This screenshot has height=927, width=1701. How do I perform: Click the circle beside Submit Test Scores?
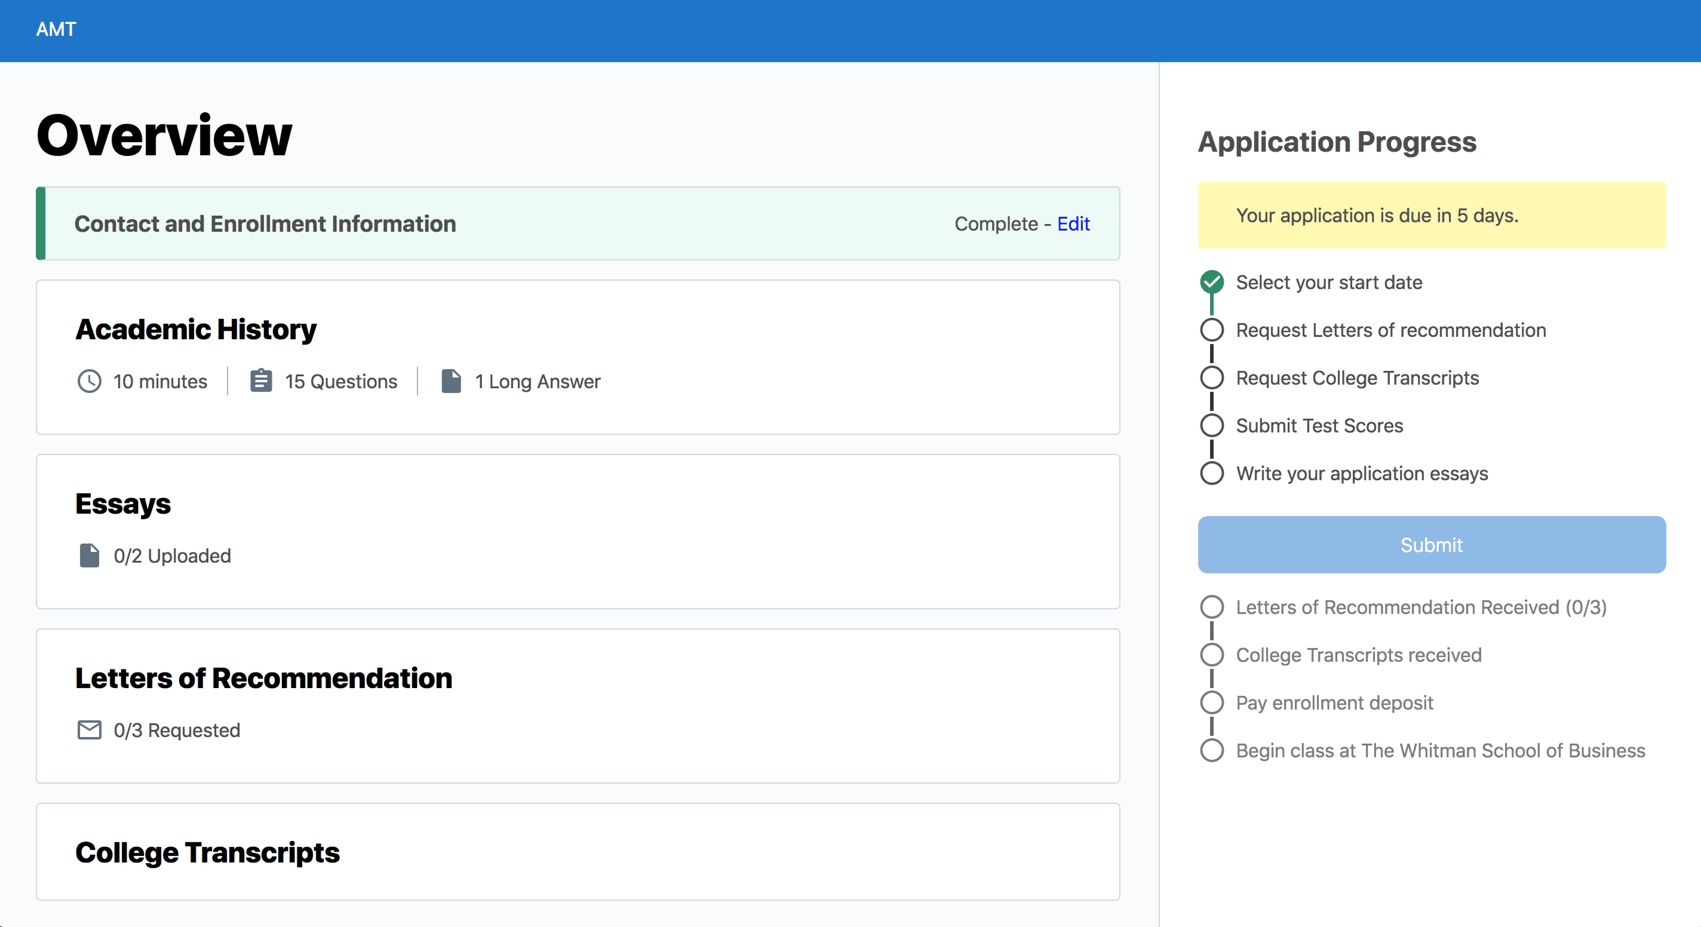[1212, 425]
